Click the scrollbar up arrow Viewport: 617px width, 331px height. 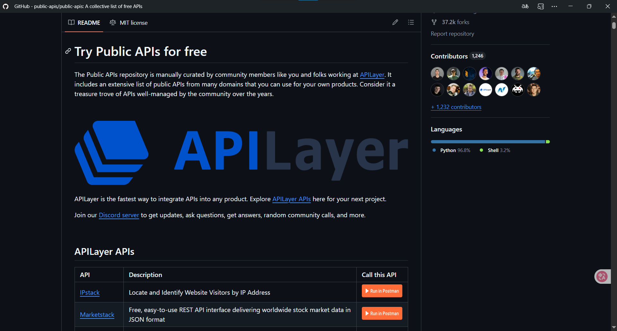(614, 16)
